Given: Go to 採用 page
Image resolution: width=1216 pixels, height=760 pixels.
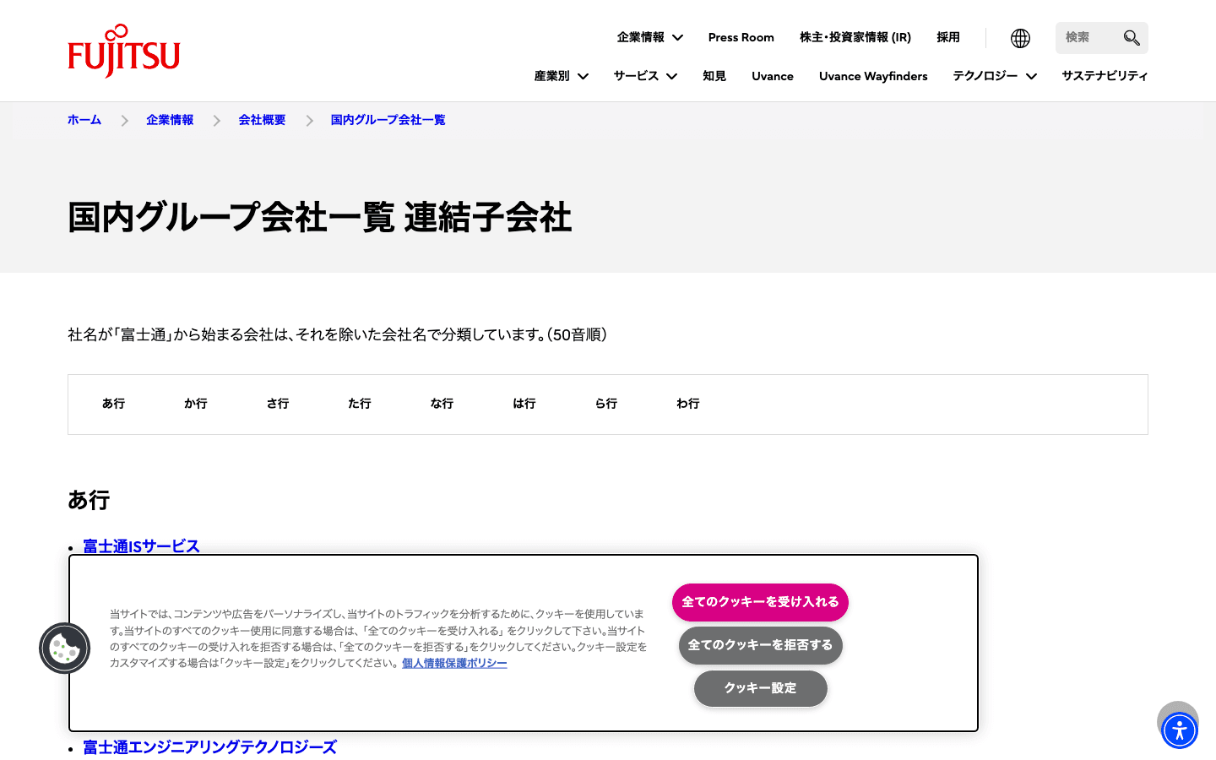Looking at the screenshot, I should pyautogui.click(x=948, y=37).
